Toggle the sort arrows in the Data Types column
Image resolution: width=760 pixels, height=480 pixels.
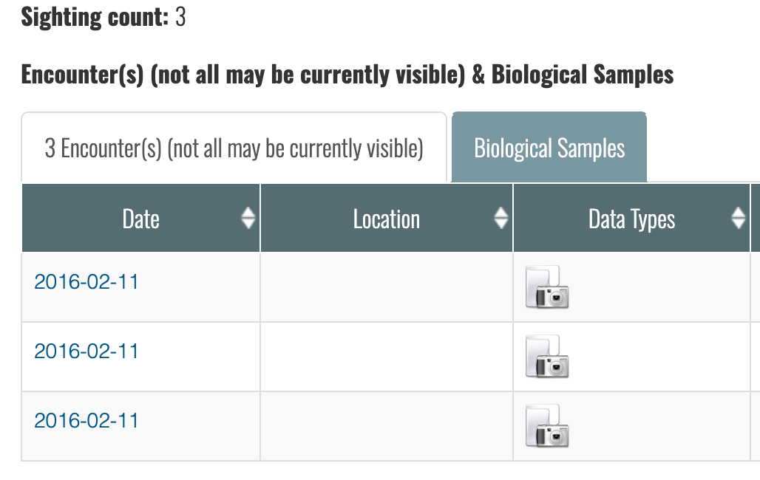[x=738, y=218]
